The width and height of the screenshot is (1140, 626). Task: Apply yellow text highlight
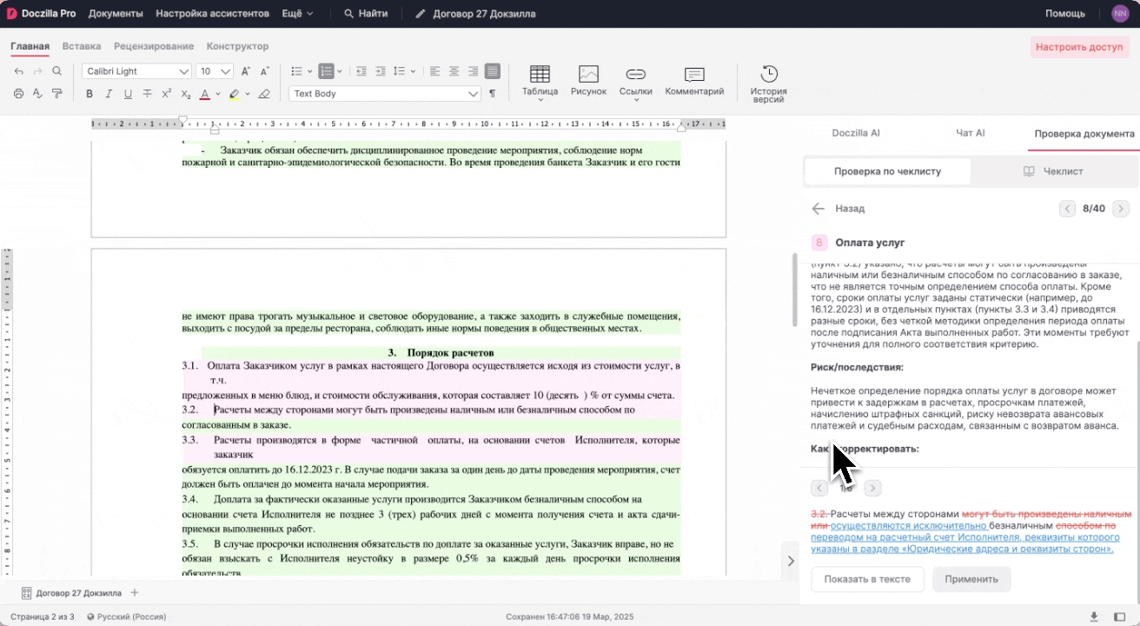(235, 94)
